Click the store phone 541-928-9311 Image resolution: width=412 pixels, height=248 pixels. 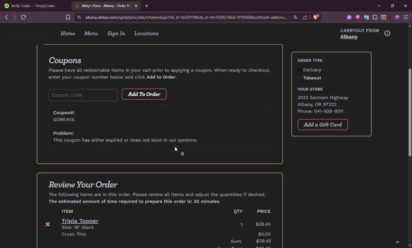click(329, 111)
